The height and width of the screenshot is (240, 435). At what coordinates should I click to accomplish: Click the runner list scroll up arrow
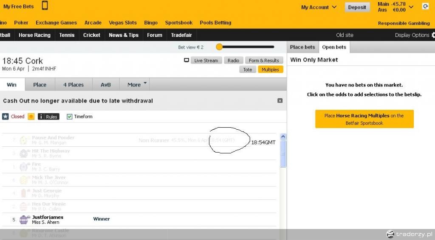283,137
